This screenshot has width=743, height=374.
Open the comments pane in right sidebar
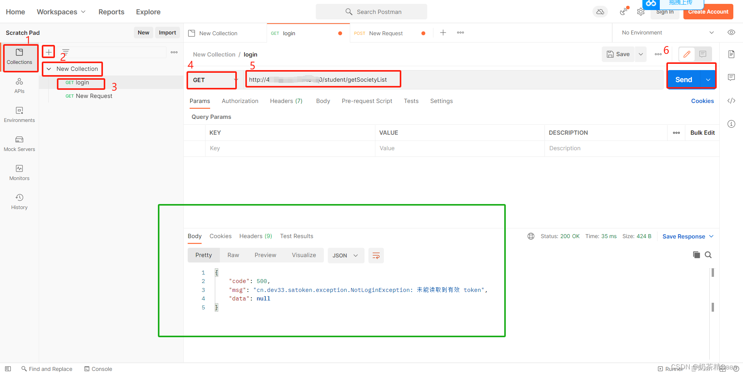coord(731,77)
